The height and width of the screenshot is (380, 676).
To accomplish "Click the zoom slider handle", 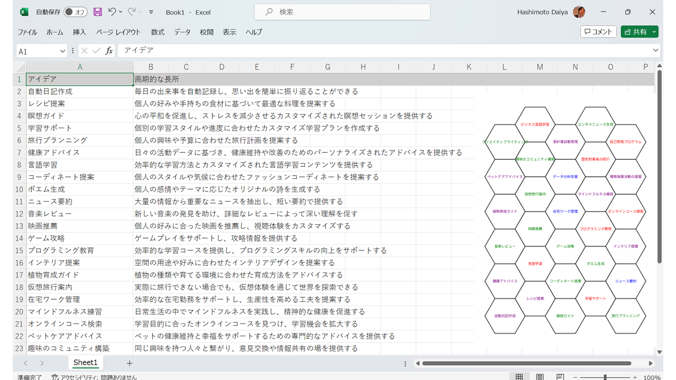I will 605,377.
